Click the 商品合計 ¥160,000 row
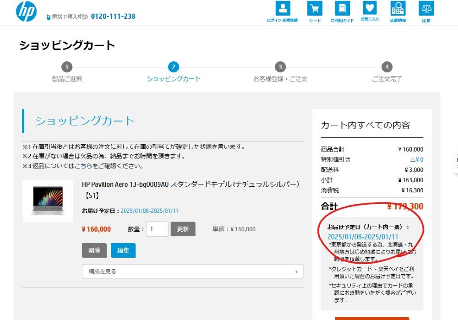The width and height of the screenshot is (458, 320). [x=372, y=150]
